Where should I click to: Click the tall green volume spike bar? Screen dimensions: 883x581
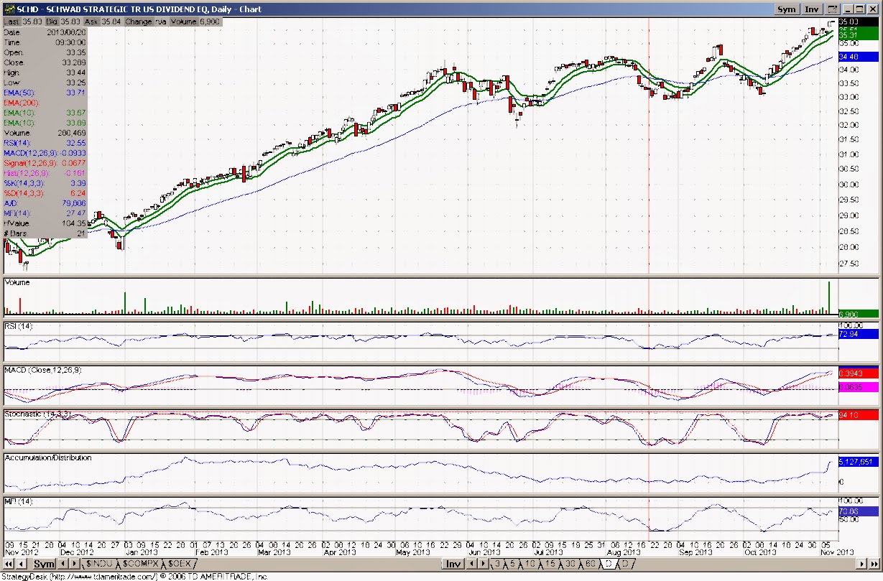coord(828,298)
